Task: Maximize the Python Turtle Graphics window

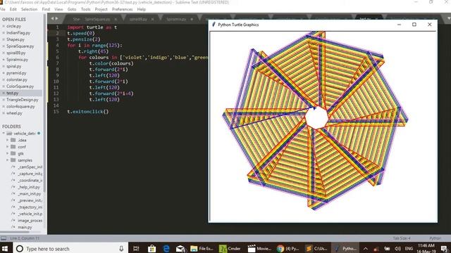Action: click(414, 25)
